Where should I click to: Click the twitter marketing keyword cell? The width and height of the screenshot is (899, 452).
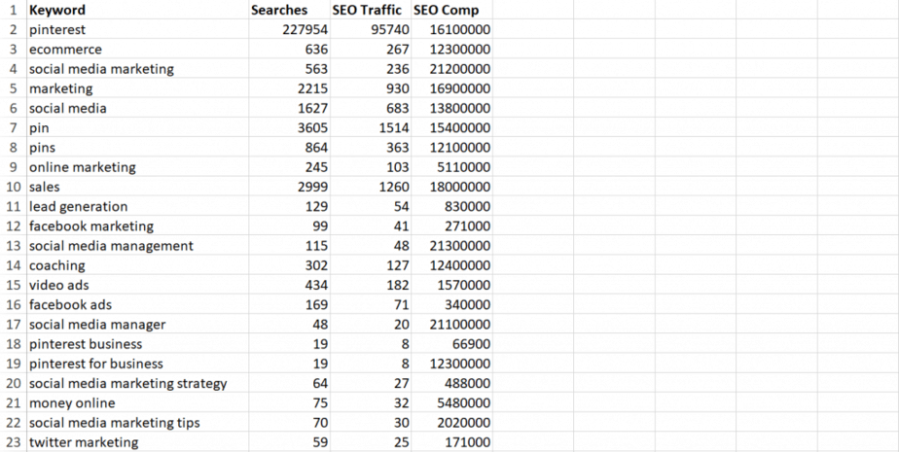tap(84, 442)
